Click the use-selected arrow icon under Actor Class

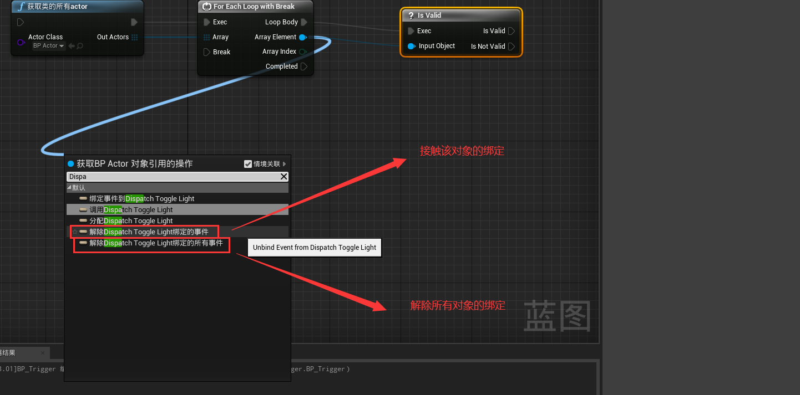coord(72,46)
